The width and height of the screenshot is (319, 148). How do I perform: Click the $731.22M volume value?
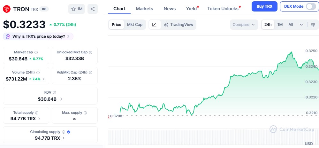[17, 79]
